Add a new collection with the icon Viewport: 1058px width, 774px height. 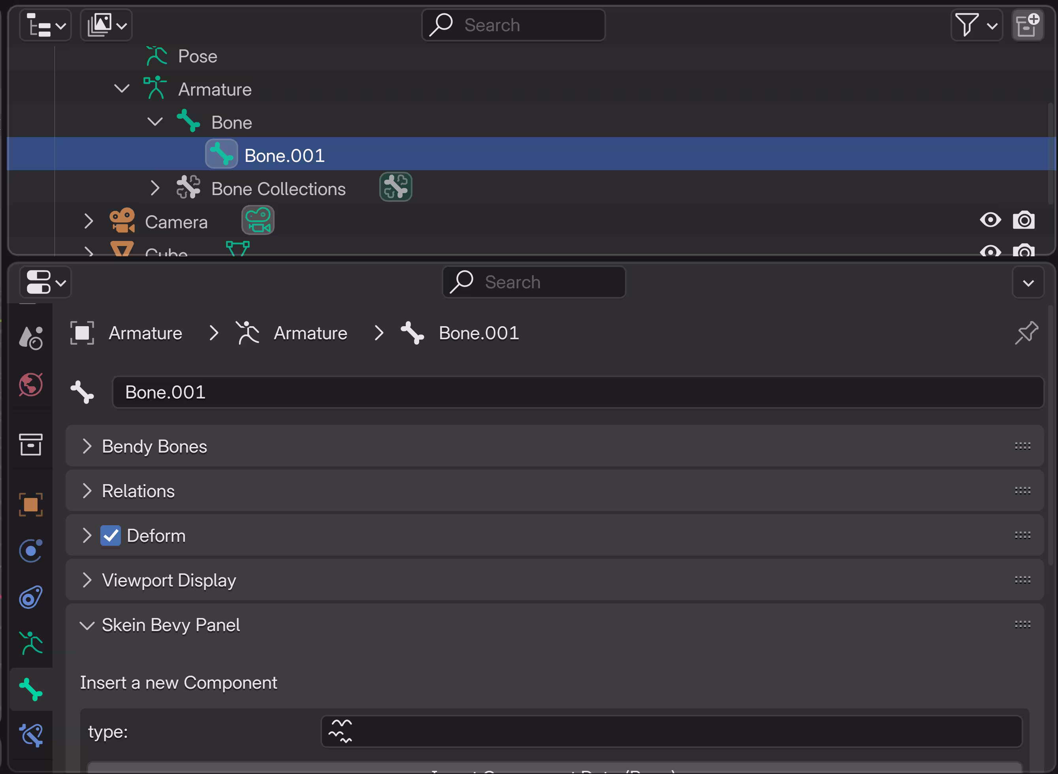tap(1028, 25)
